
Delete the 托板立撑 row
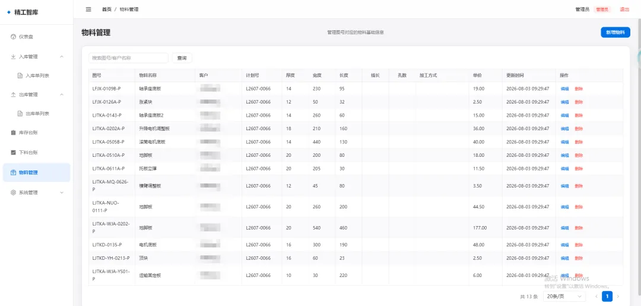(579, 169)
